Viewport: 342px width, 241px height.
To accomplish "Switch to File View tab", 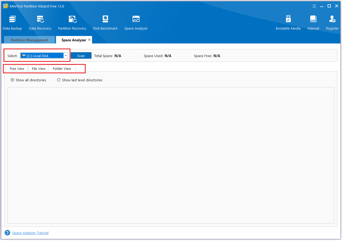I will click(x=39, y=69).
